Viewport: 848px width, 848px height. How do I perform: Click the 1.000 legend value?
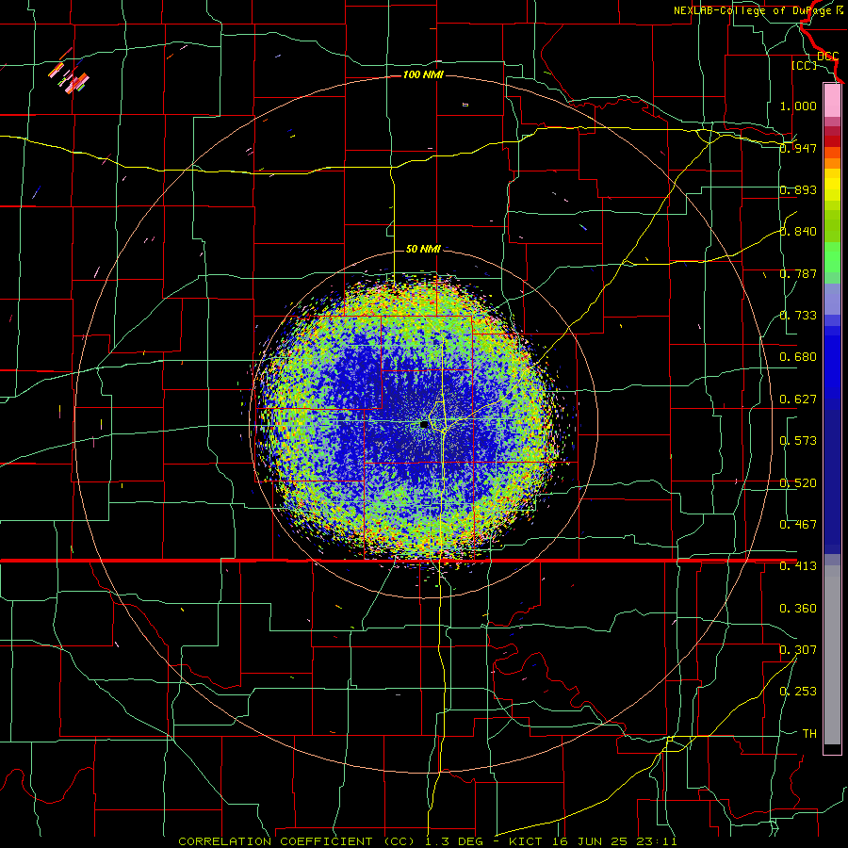pos(798,106)
